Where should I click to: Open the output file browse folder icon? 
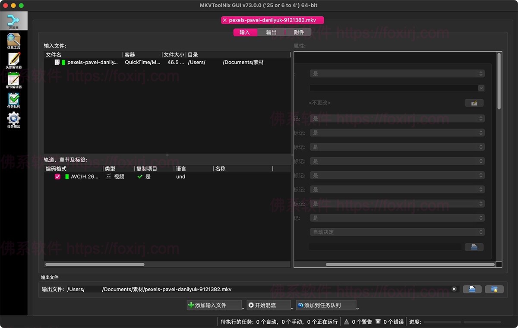tap(472, 289)
